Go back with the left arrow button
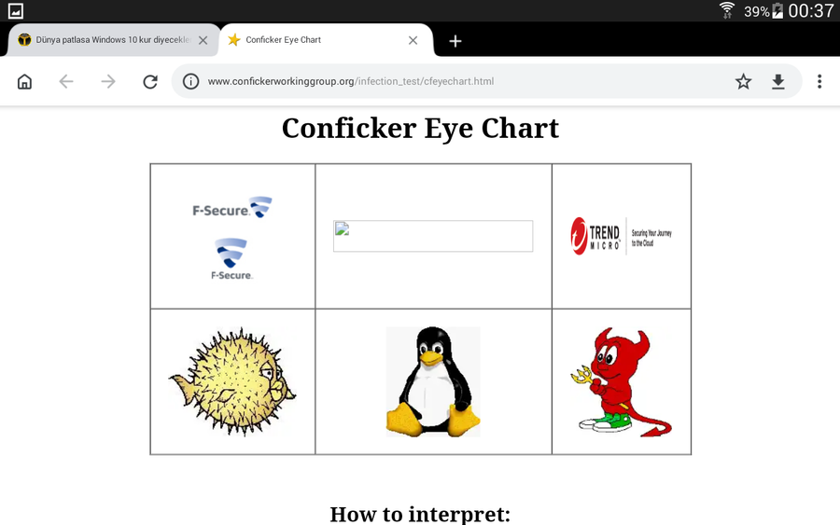This screenshot has height=525, width=840. [66, 81]
